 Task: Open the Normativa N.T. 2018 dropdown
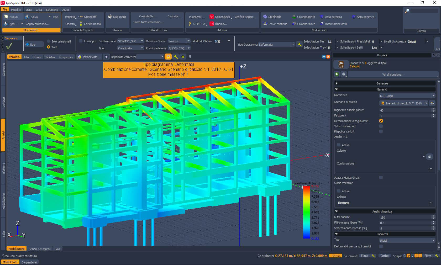click(x=407, y=96)
